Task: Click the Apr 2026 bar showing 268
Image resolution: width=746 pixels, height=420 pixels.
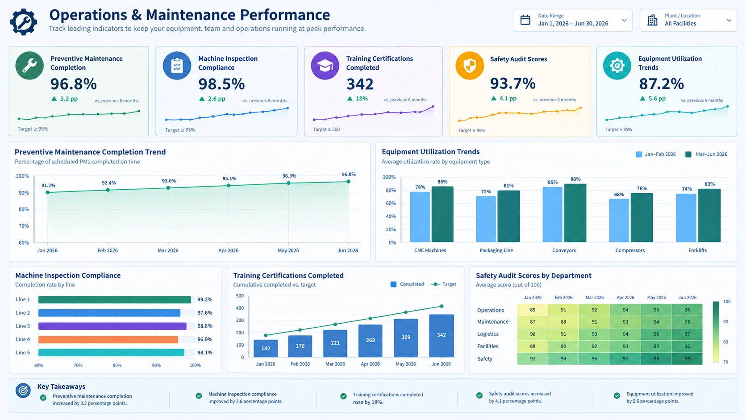Action: pos(371,341)
